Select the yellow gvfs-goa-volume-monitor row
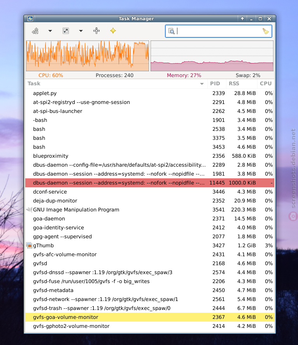The width and height of the screenshot is (298, 345). [150, 317]
